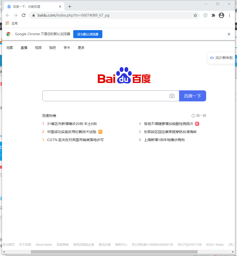Screen dimensions: 237x256
Task: Open hot item CGTN:坚决反对英国吊销其落地许可
Action: coord(75,140)
